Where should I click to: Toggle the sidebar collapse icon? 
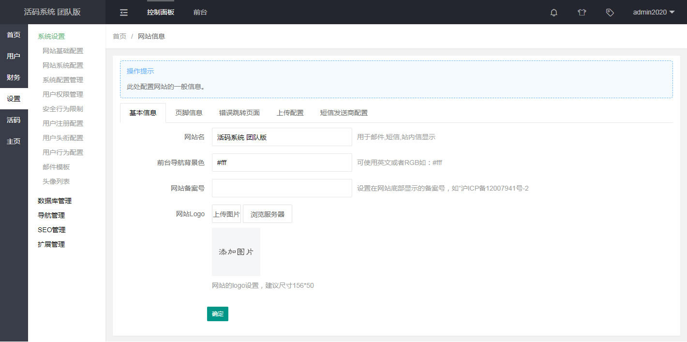point(124,13)
